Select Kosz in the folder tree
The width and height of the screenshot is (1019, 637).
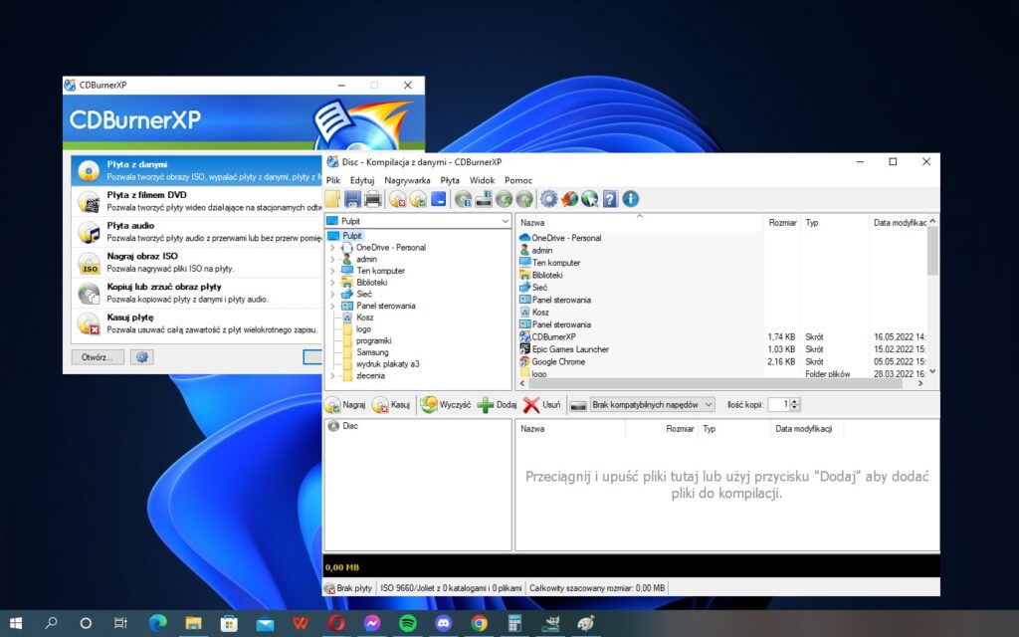point(364,318)
